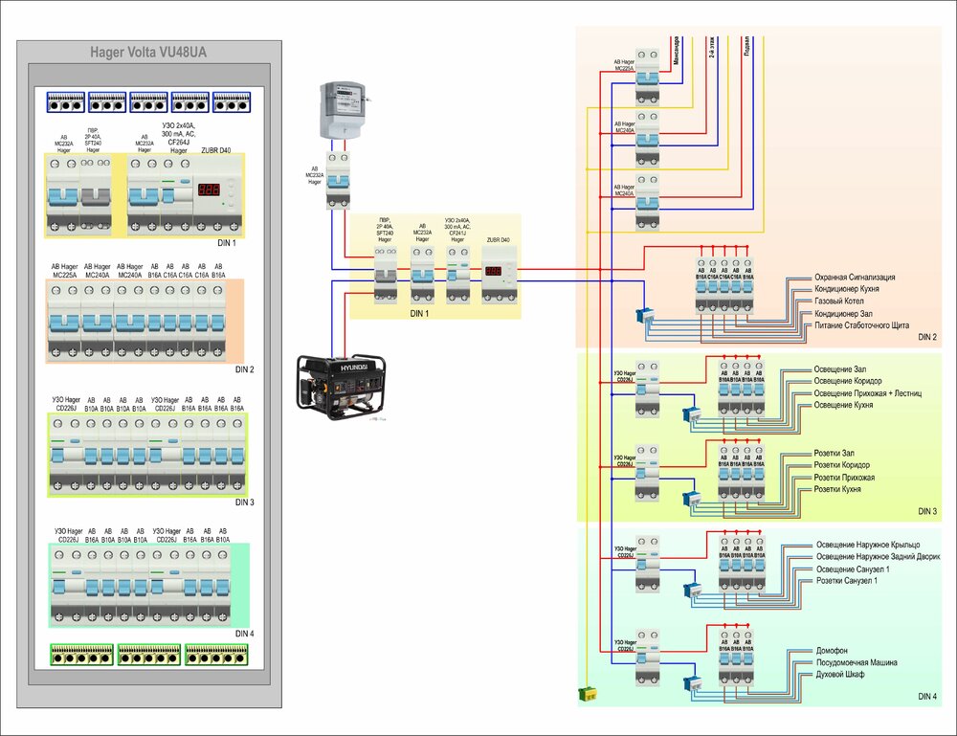Click the ZUBR D40 relay in the central schematic
The height and width of the screenshot is (736, 957).
coord(500,275)
